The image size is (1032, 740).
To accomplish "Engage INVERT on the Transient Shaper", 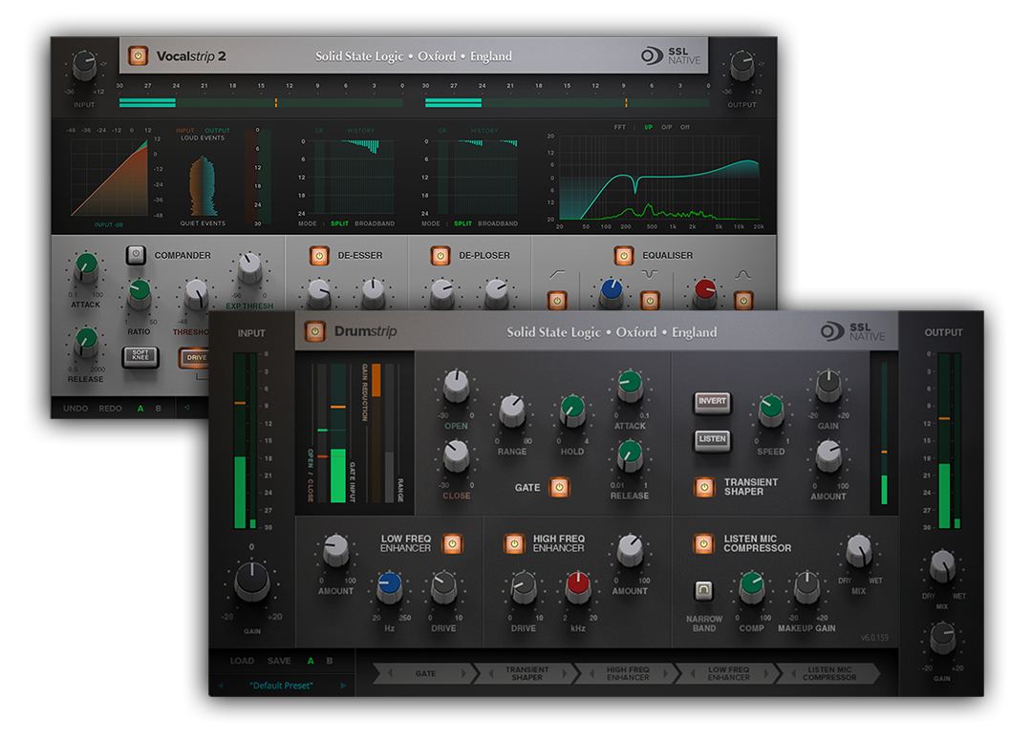I will (711, 403).
